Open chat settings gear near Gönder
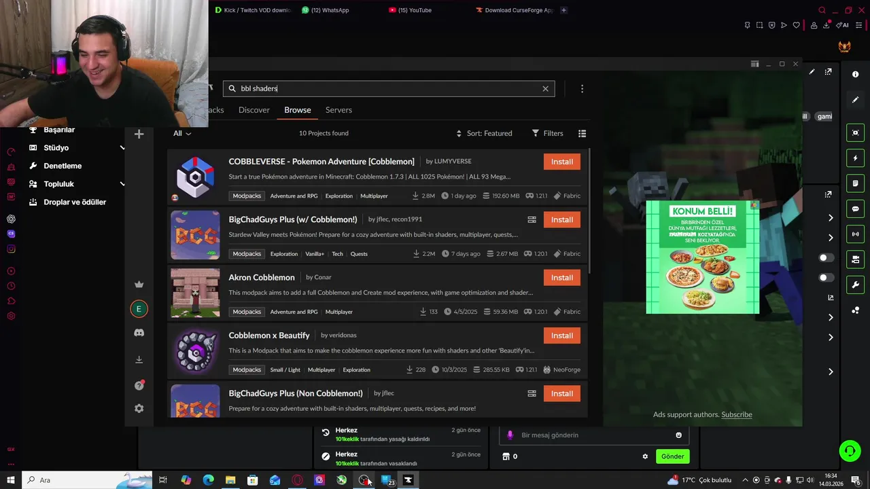 point(645,456)
